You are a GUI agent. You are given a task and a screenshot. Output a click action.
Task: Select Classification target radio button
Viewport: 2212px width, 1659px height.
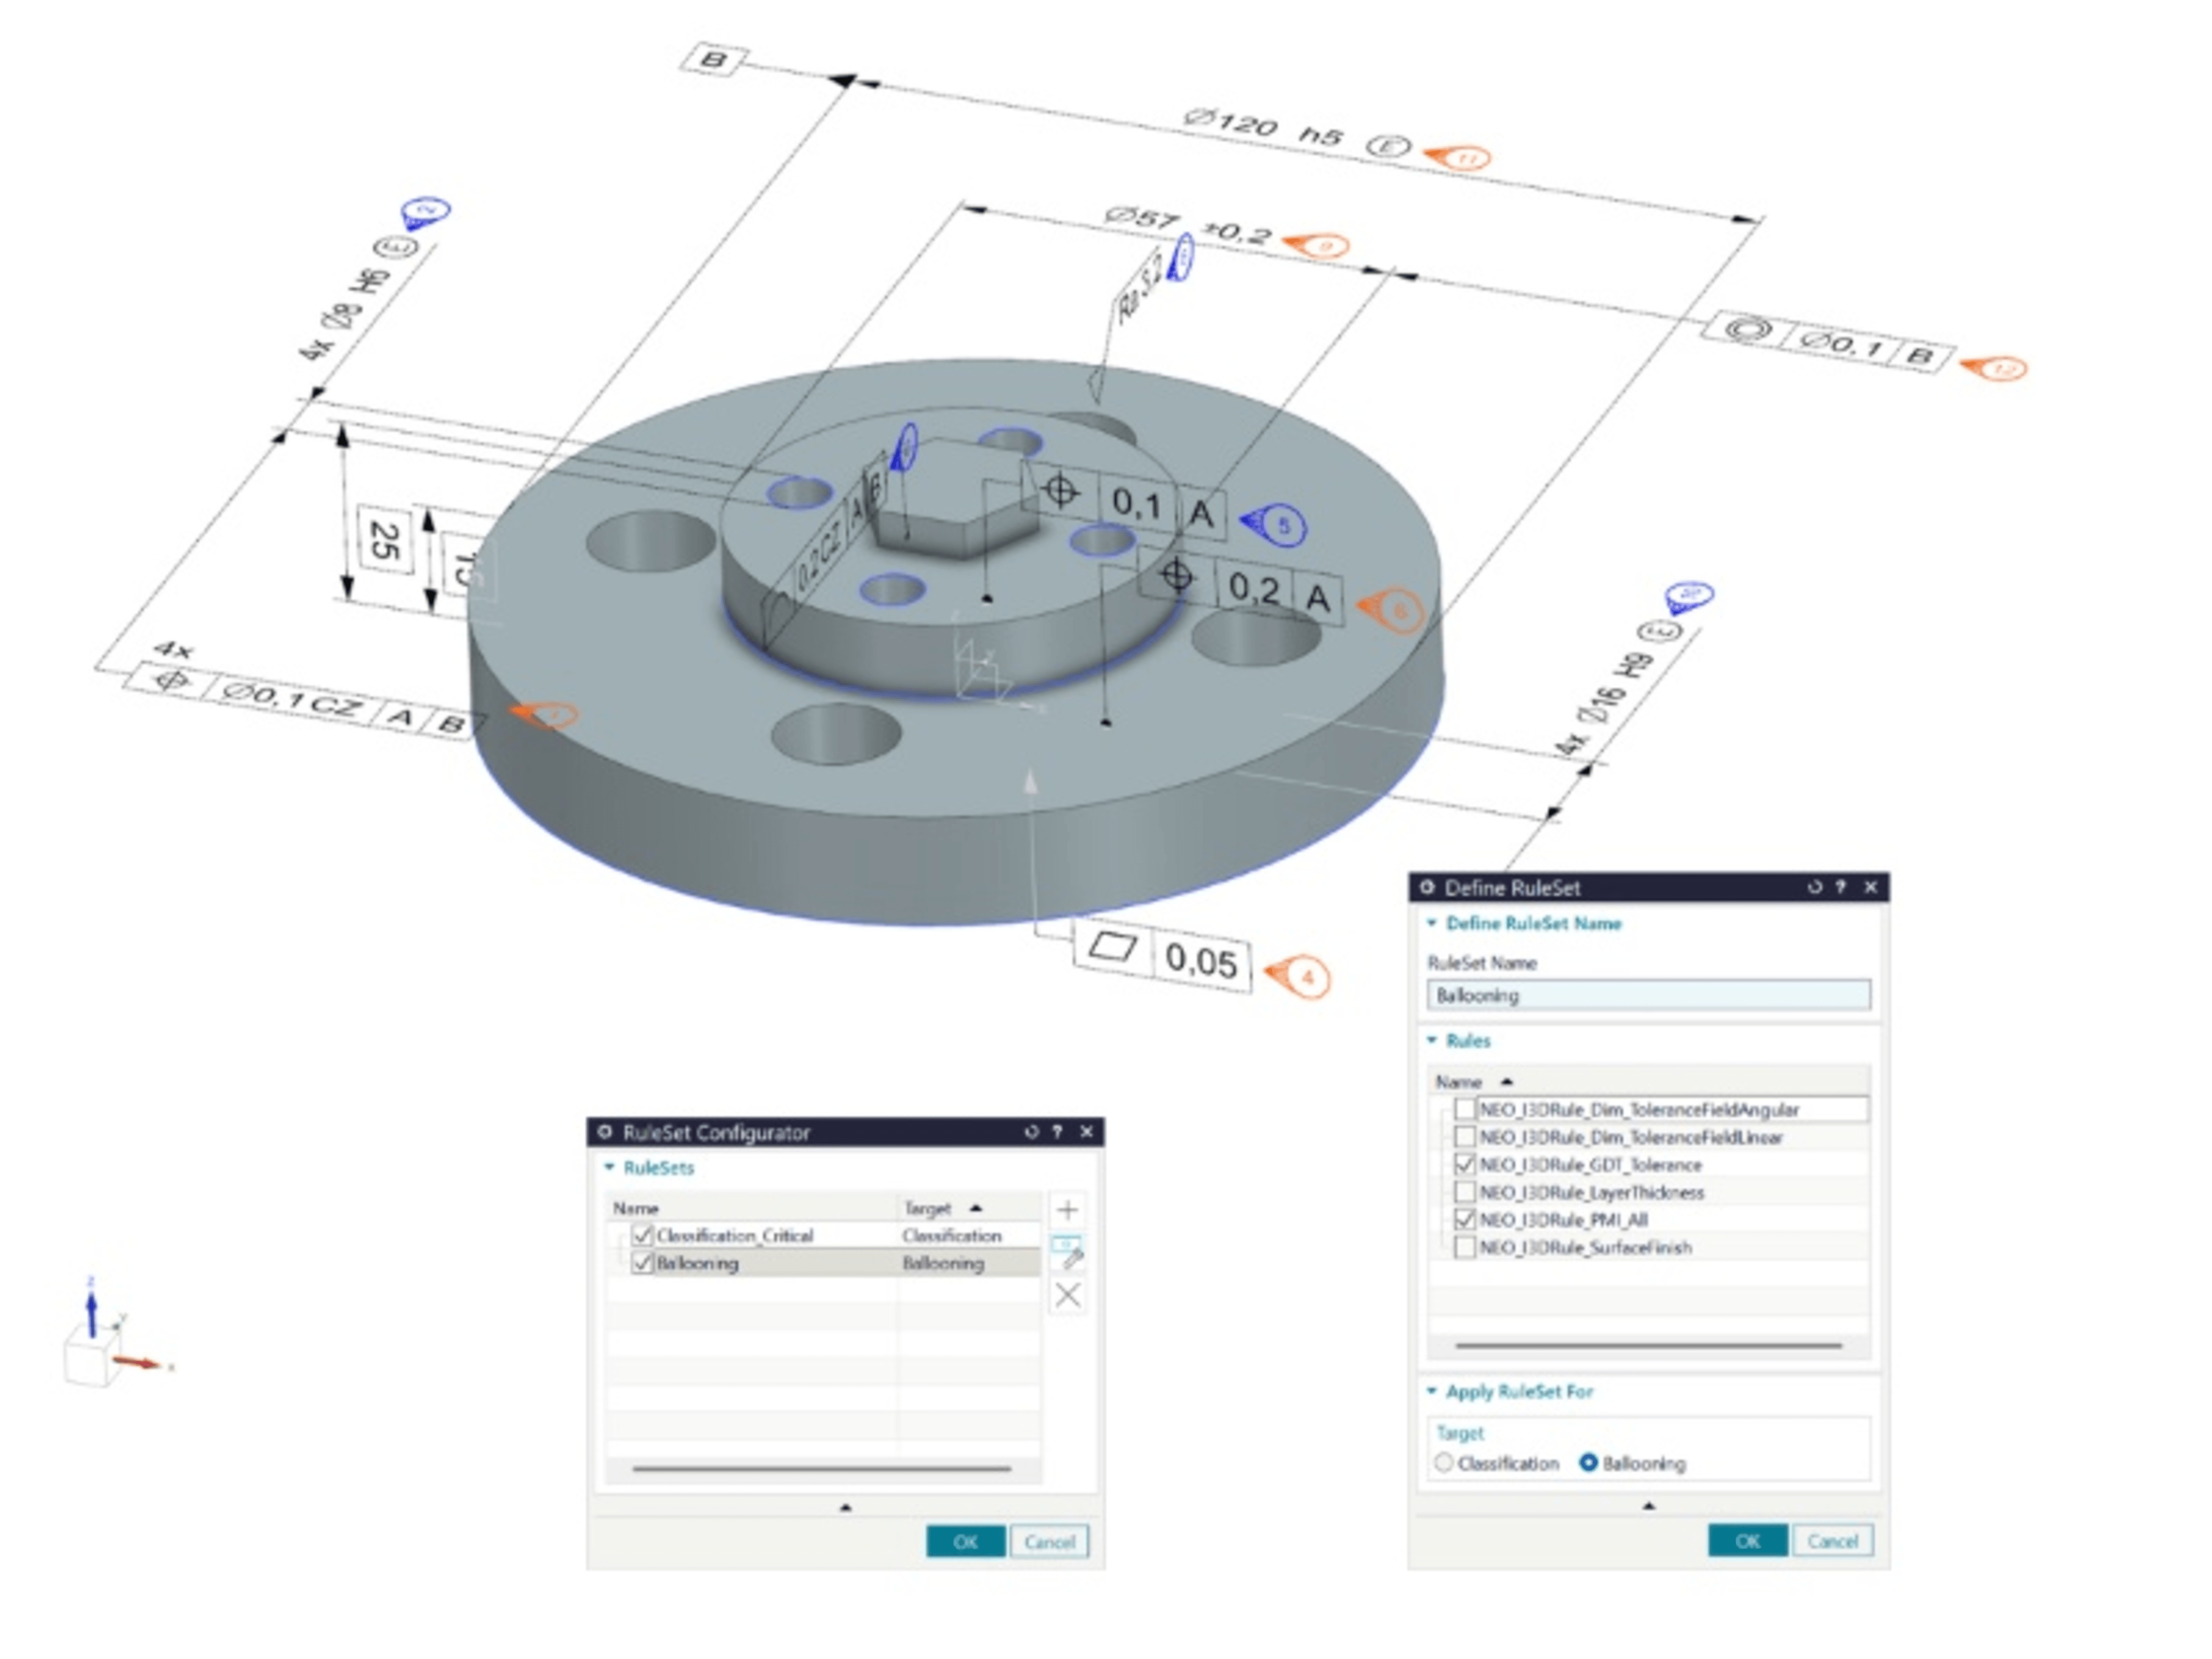coord(1444,1463)
